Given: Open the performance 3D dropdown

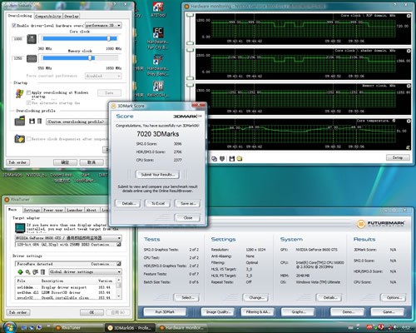Looking at the screenshot, I should (x=103, y=25).
